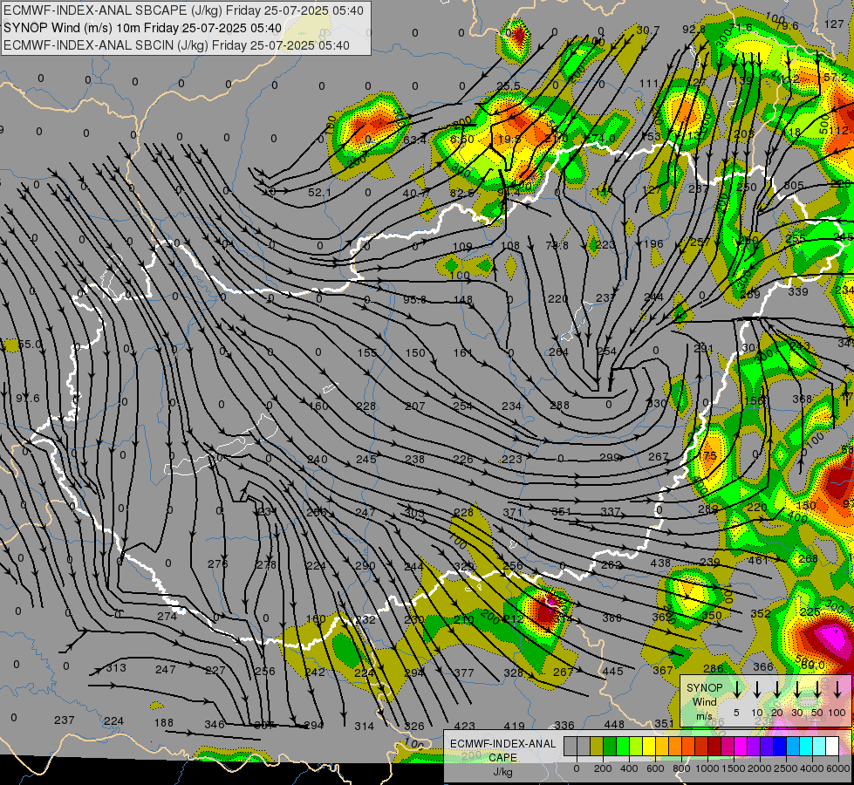Pick the violet swatch before the 2000 tick
854x785 pixels.
[753, 746]
